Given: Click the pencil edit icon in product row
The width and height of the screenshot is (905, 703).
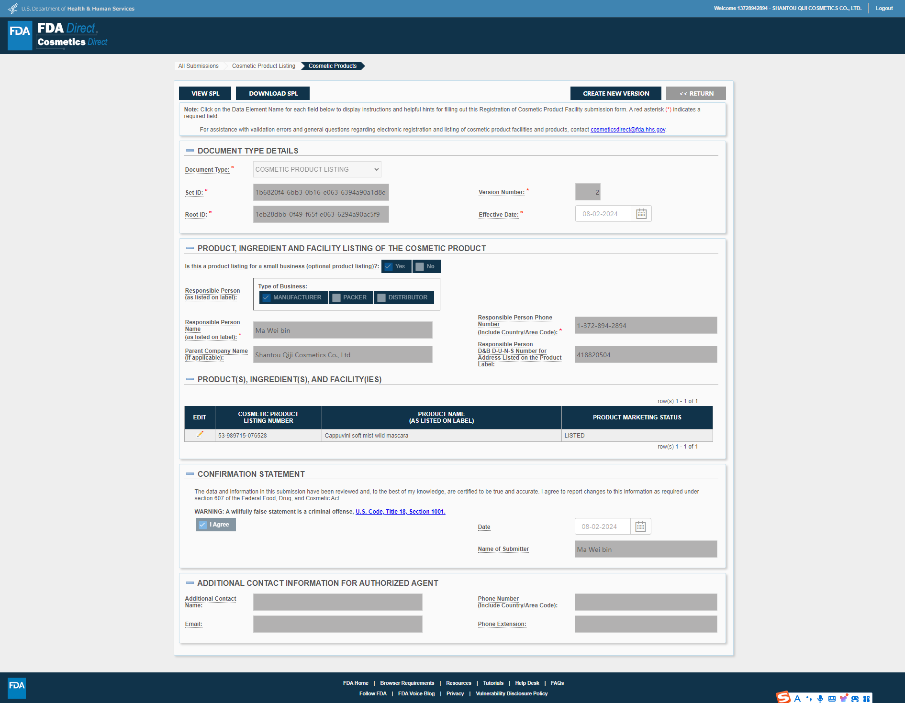Looking at the screenshot, I should click(200, 435).
